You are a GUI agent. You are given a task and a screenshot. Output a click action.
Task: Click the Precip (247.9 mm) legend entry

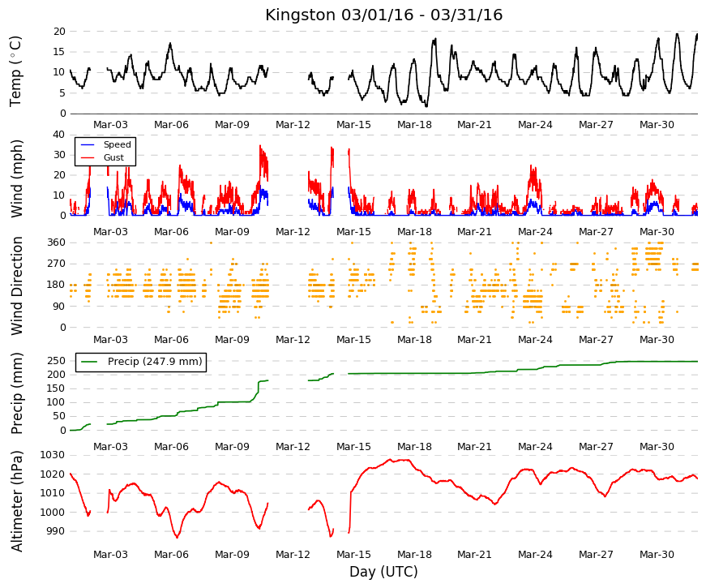[x=141, y=363]
